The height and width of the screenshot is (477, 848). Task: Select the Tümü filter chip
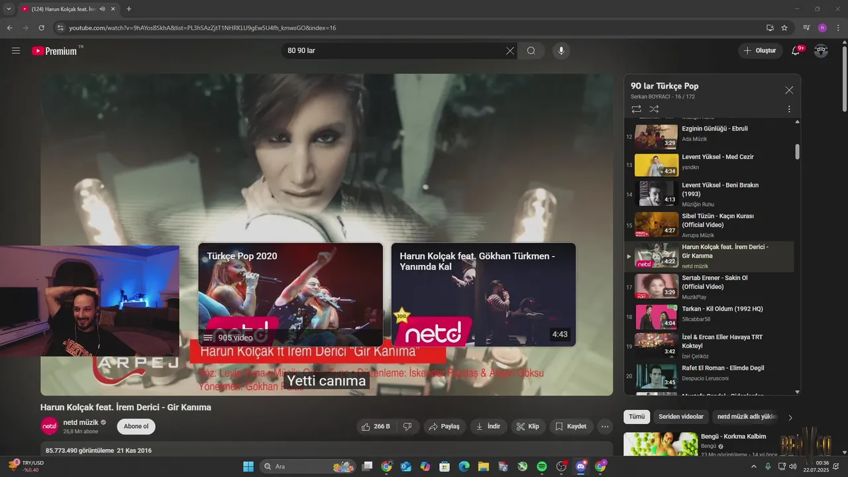pyautogui.click(x=637, y=417)
